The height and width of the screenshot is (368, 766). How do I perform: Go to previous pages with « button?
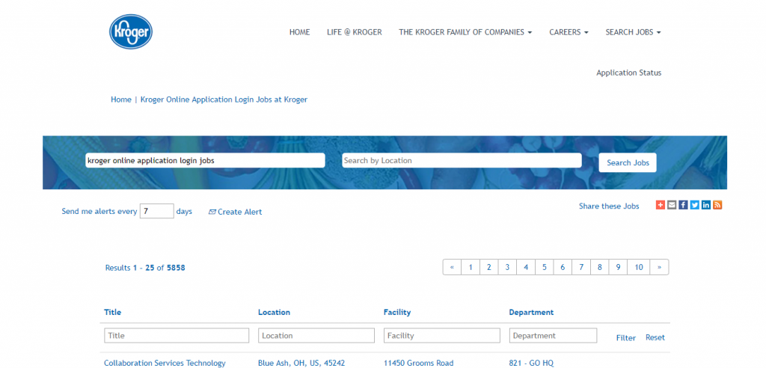pyautogui.click(x=452, y=267)
